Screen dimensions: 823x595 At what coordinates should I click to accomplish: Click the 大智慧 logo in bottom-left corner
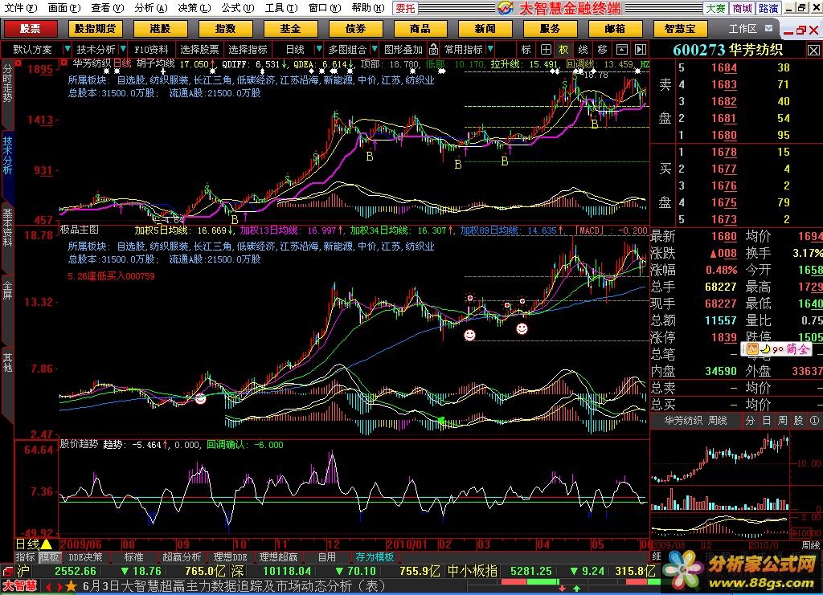coord(18,586)
